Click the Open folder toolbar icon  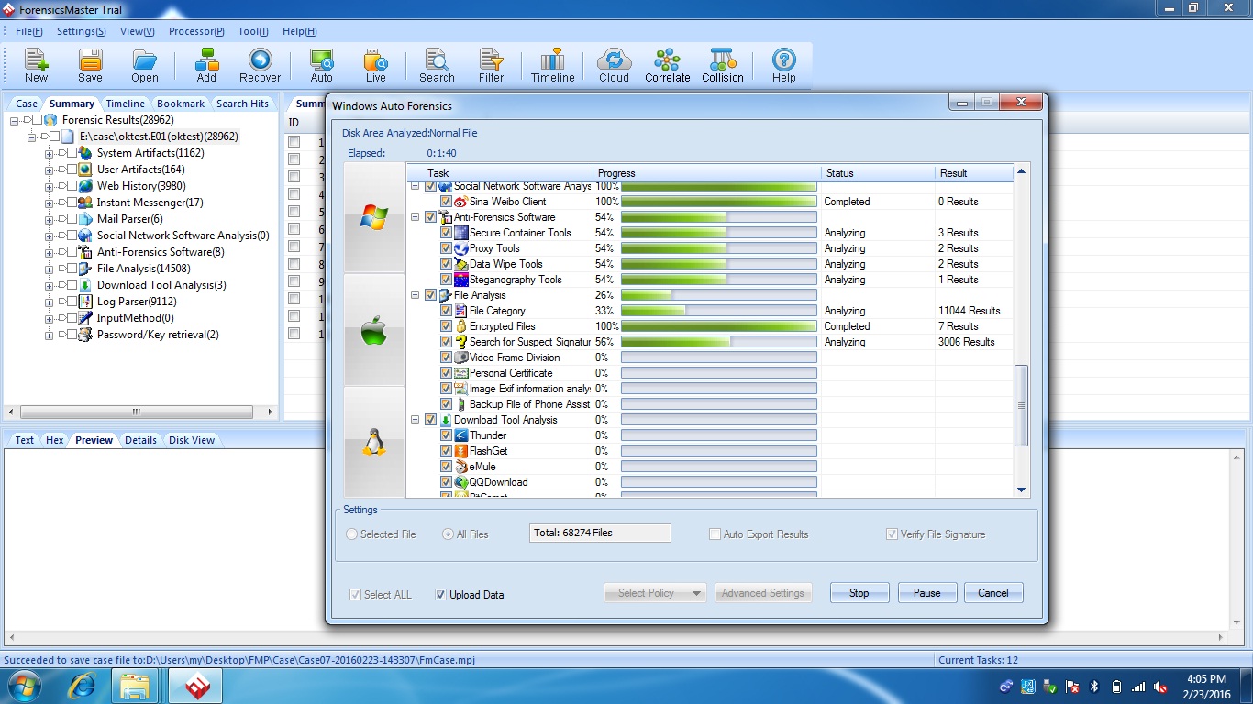(145, 60)
